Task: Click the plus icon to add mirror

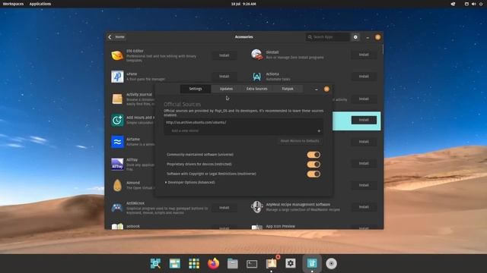Action: (319, 131)
